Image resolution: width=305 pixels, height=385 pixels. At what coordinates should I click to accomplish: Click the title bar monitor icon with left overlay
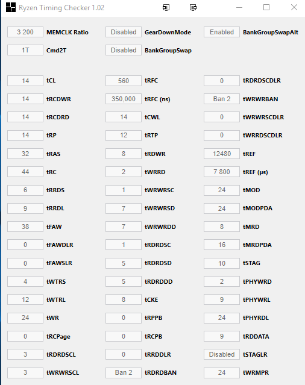[166, 8]
